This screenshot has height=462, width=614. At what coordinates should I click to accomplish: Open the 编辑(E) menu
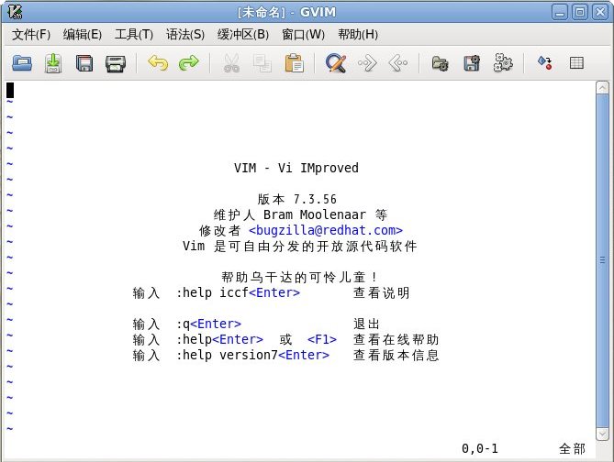coord(83,35)
